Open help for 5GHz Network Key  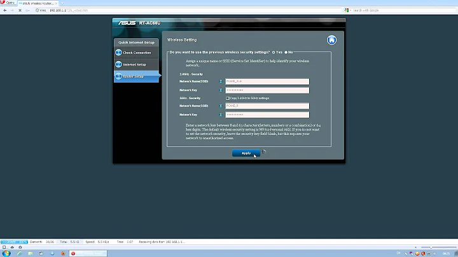click(221, 115)
